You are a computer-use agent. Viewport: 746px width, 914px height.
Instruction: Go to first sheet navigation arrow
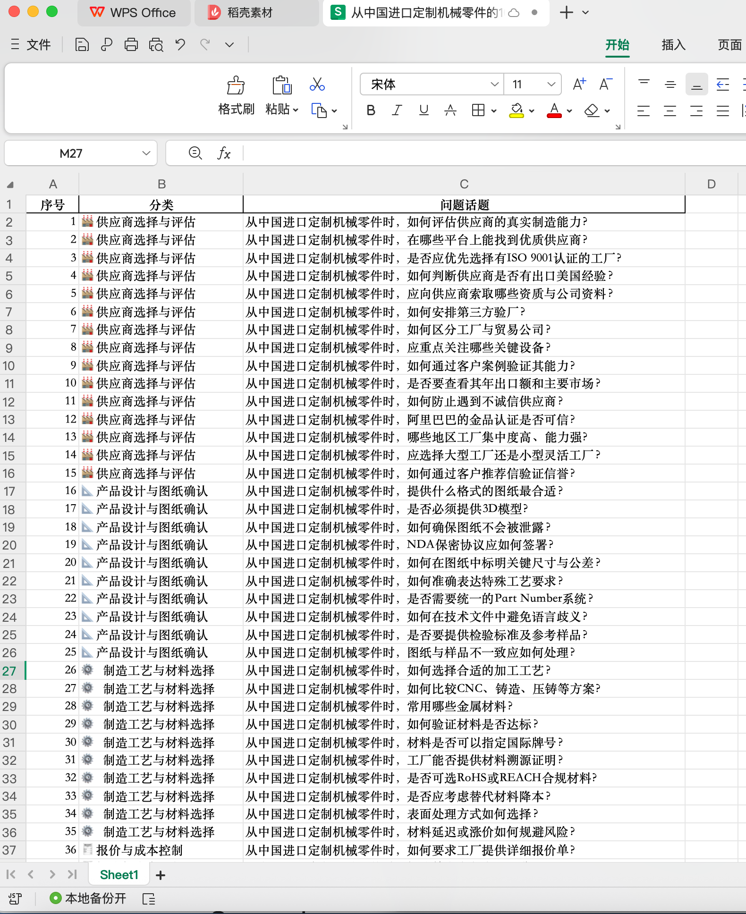pos(11,874)
